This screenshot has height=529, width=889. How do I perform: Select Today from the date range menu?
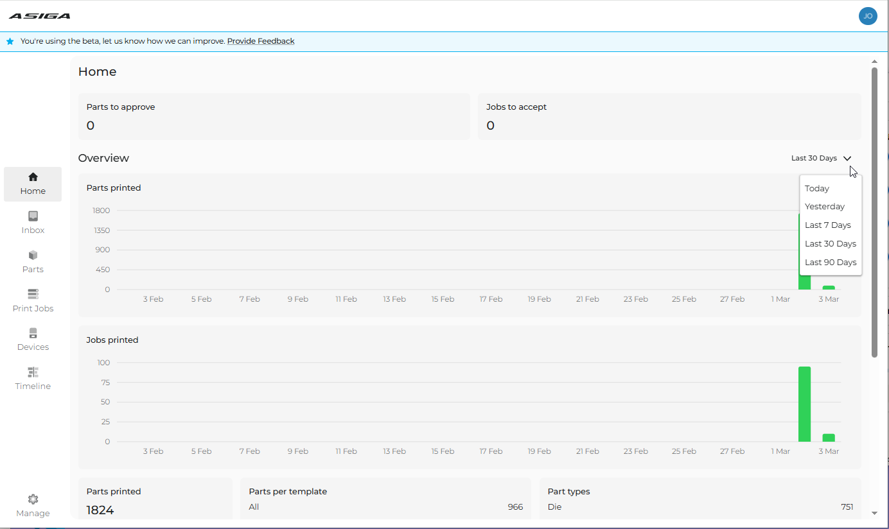coord(831,188)
